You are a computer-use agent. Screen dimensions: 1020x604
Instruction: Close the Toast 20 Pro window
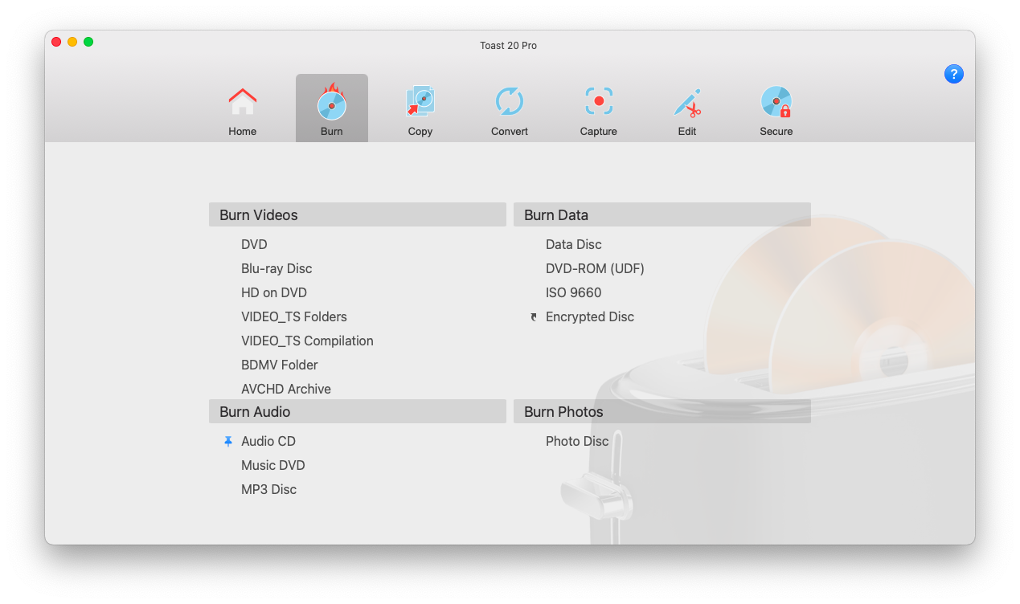(56, 42)
